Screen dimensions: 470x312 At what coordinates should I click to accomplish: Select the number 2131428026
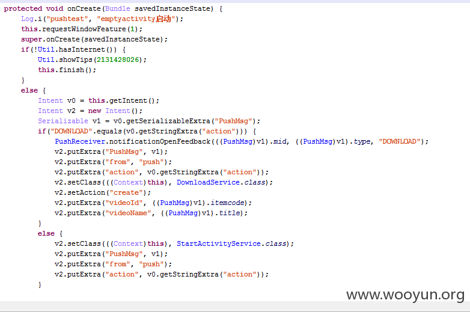[x=118, y=60]
